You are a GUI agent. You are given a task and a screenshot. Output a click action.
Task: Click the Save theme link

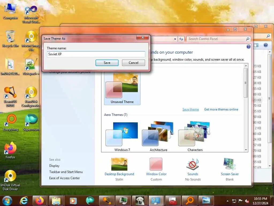pyautogui.click(x=191, y=109)
